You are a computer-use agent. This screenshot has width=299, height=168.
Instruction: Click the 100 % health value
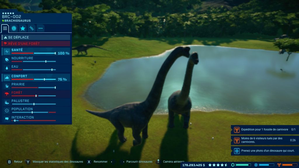pyautogui.click(x=63, y=53)
